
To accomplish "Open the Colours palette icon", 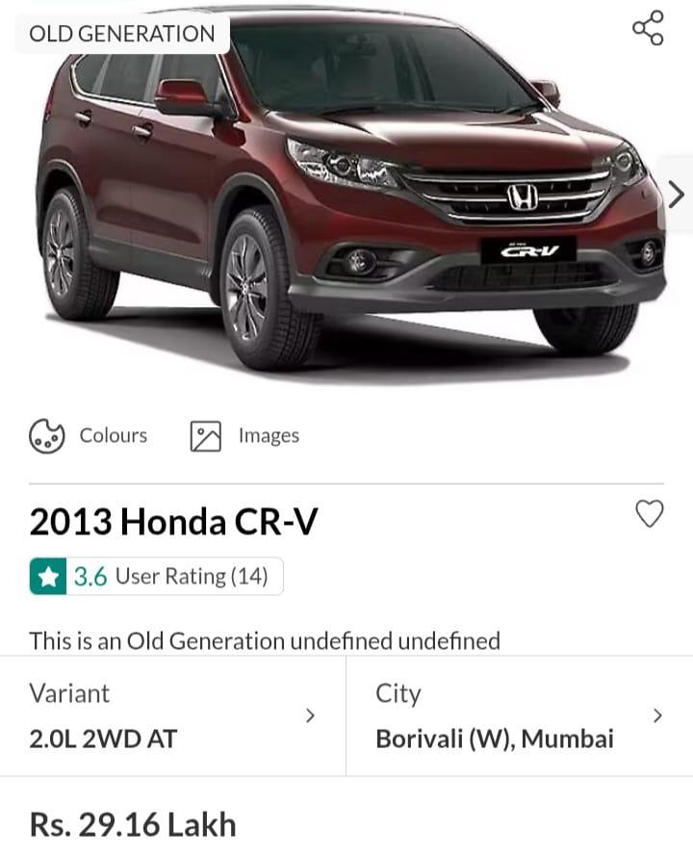I will (46, 436).
